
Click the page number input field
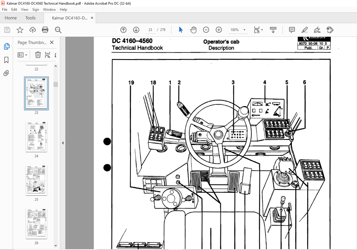point(150,30)
